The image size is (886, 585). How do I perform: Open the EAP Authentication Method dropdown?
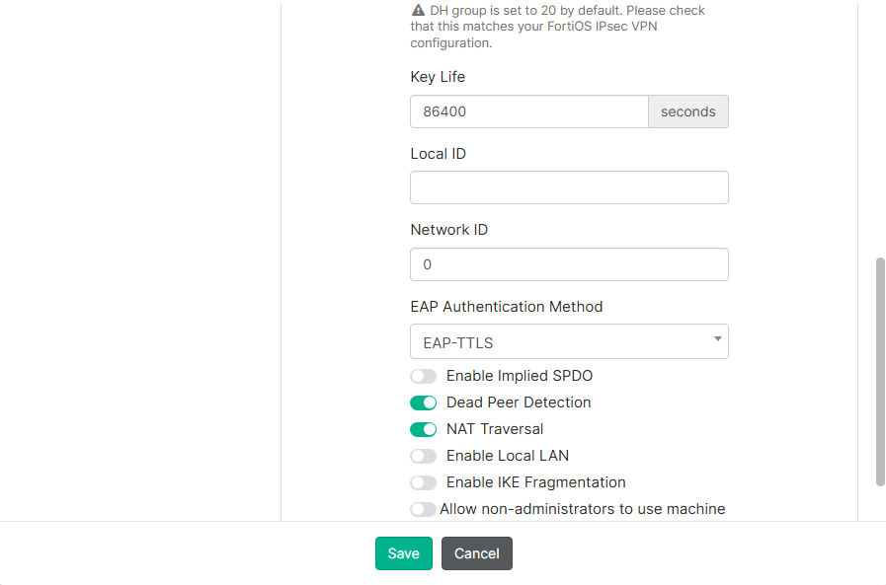point(569,340)
